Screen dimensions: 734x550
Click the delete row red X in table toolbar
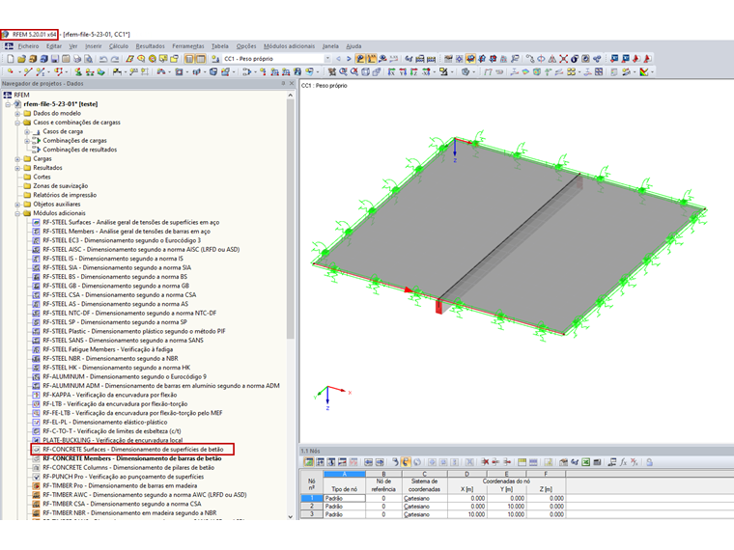point(485,462)
